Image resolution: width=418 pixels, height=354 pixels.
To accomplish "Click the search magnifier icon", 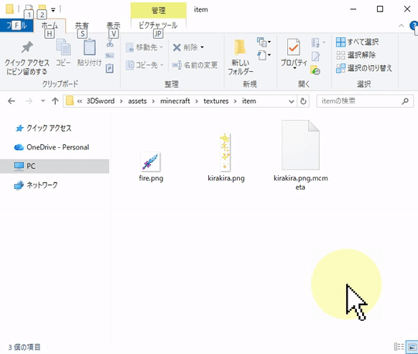I will [x=405, y=101].
